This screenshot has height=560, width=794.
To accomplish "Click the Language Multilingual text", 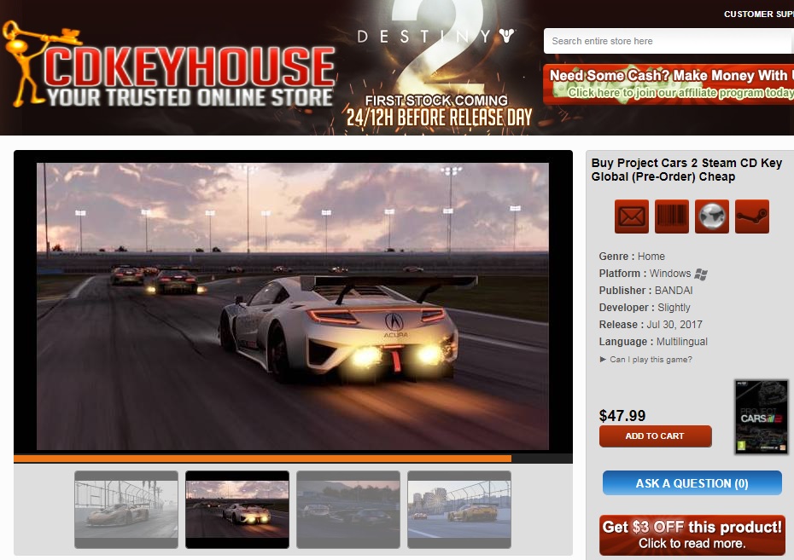I will pos(653,342).
